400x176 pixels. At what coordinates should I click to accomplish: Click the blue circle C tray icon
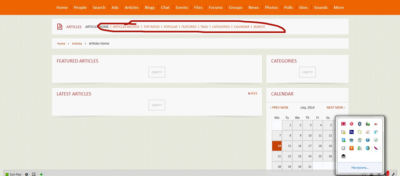368,148
